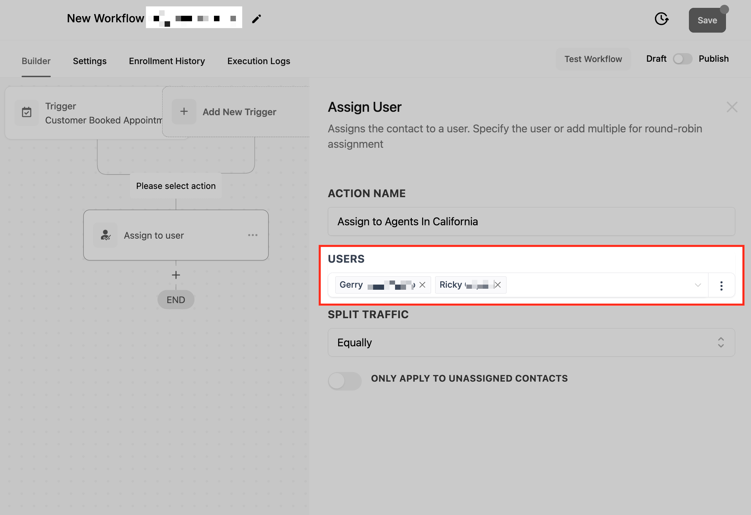Click the Test Workflow button
Viewport: 751px width, 515px height.
coord(593,59)
